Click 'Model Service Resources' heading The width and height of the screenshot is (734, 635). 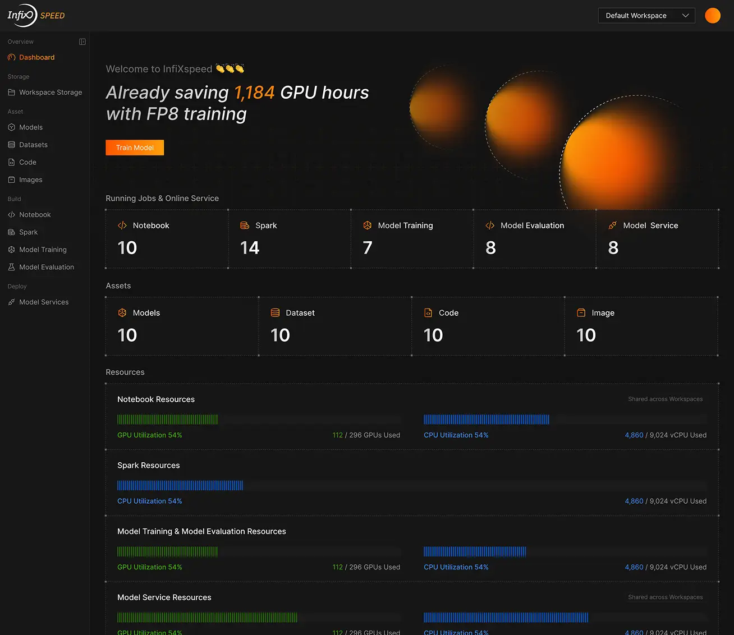point(164,597)
